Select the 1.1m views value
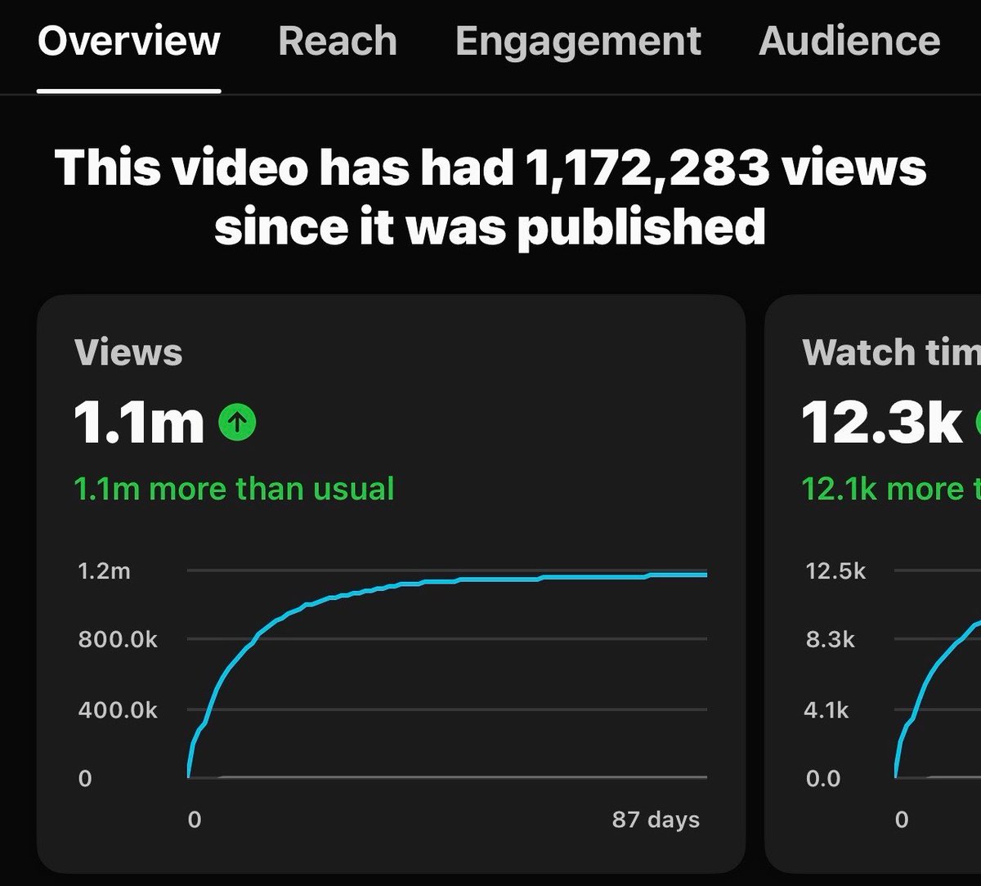981x886 pixels. (139, 423)
